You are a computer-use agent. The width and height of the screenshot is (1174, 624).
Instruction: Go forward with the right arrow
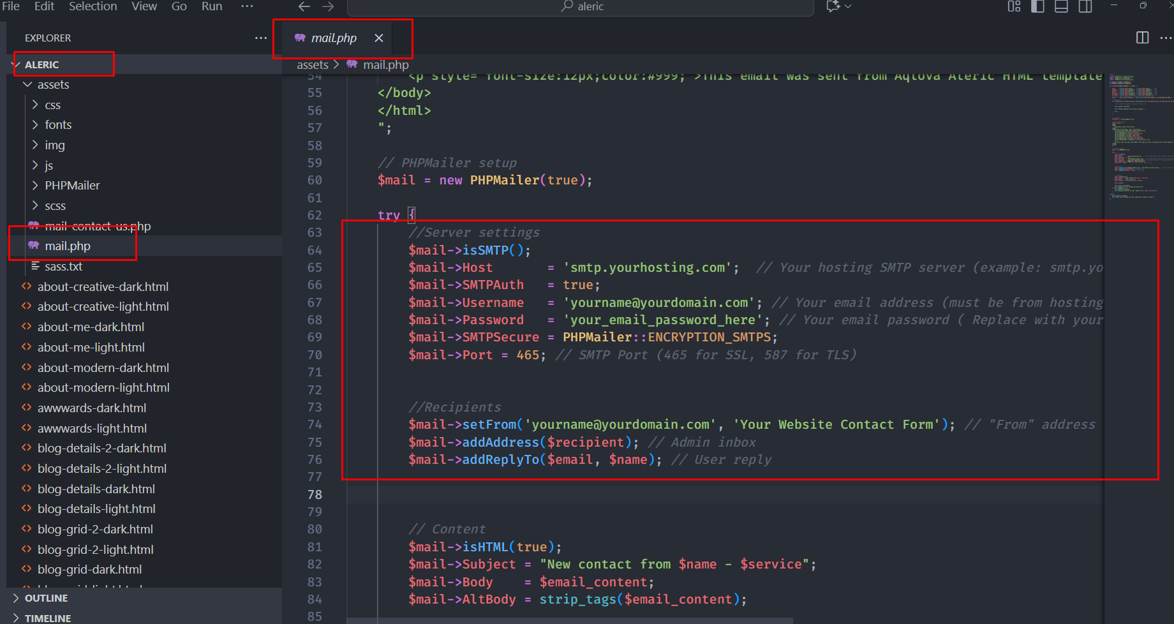click(x=328, y=6)
